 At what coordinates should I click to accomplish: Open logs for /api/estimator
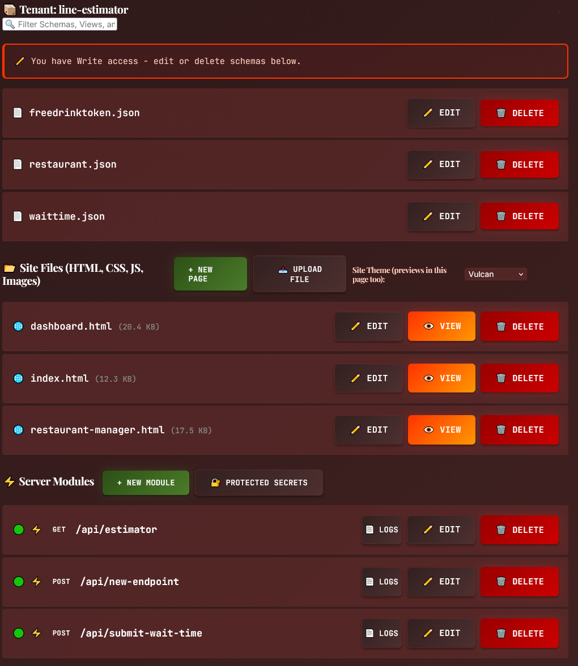382,530
